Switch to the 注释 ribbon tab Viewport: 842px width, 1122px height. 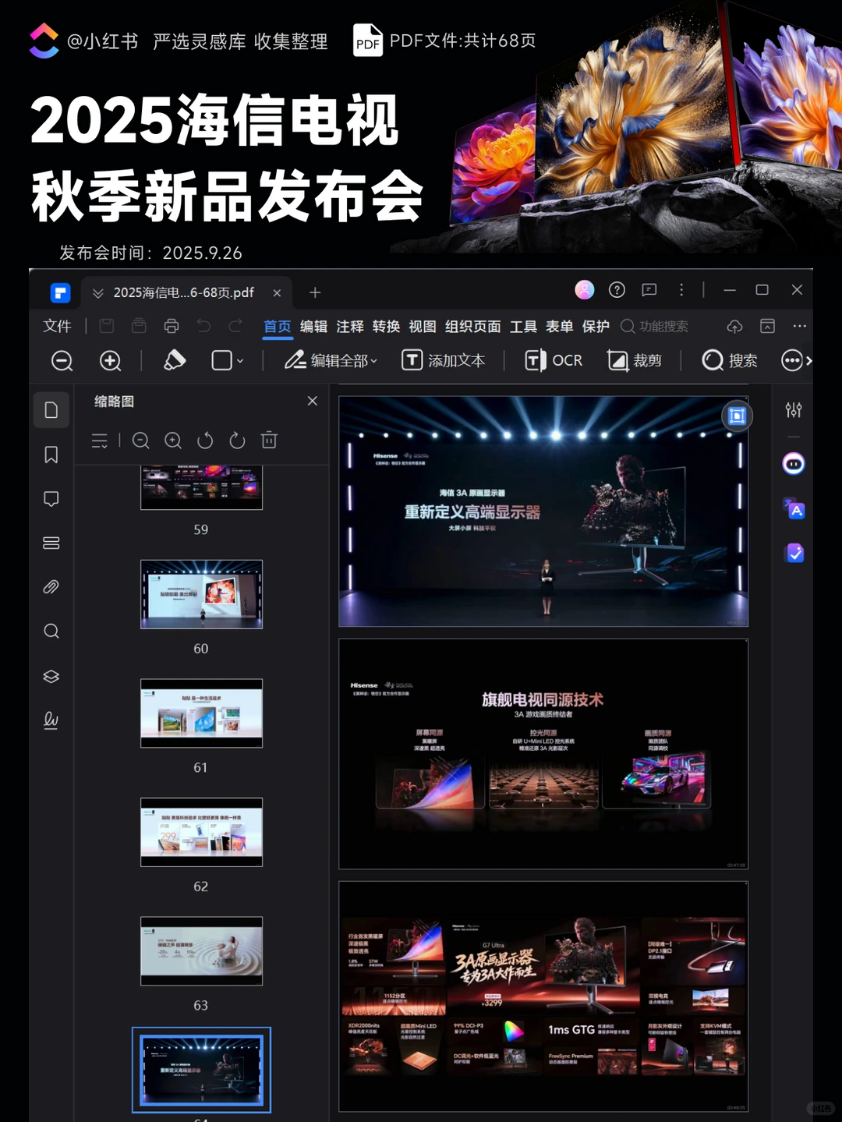coord(350,327)
